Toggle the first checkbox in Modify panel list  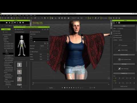click(114, 31)
